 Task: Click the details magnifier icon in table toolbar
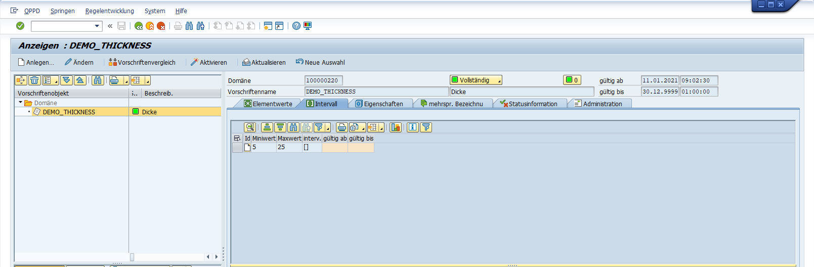click(249, 127)
